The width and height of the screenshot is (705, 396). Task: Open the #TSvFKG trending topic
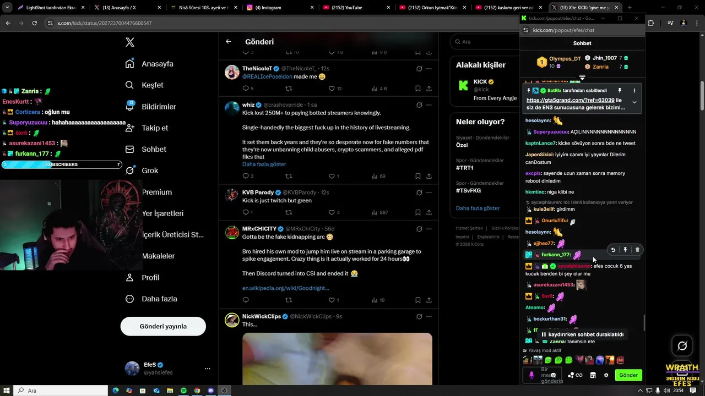[x=468, y=190]
